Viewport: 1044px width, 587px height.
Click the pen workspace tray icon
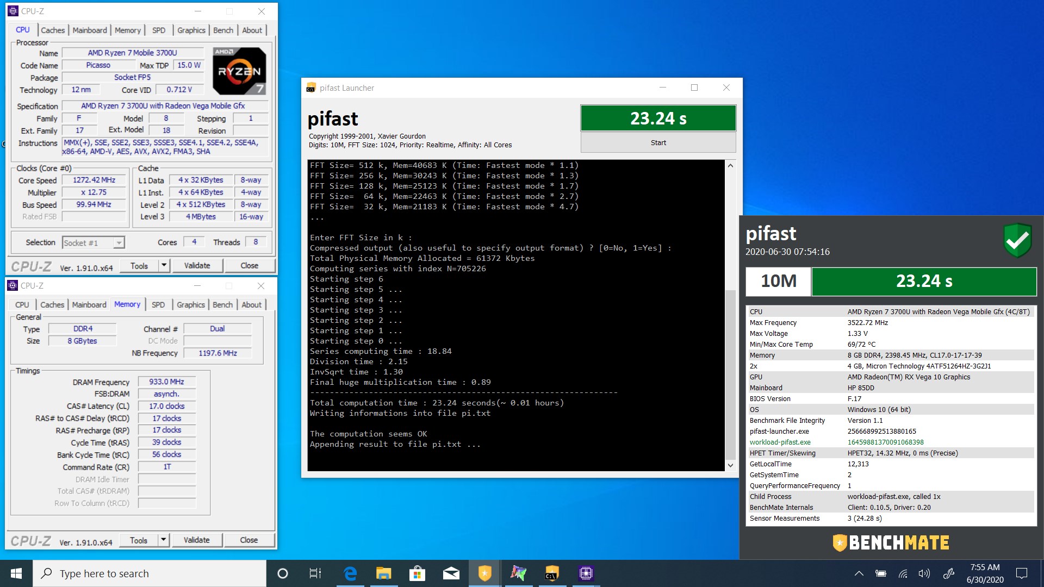click(x=949, y=573)
